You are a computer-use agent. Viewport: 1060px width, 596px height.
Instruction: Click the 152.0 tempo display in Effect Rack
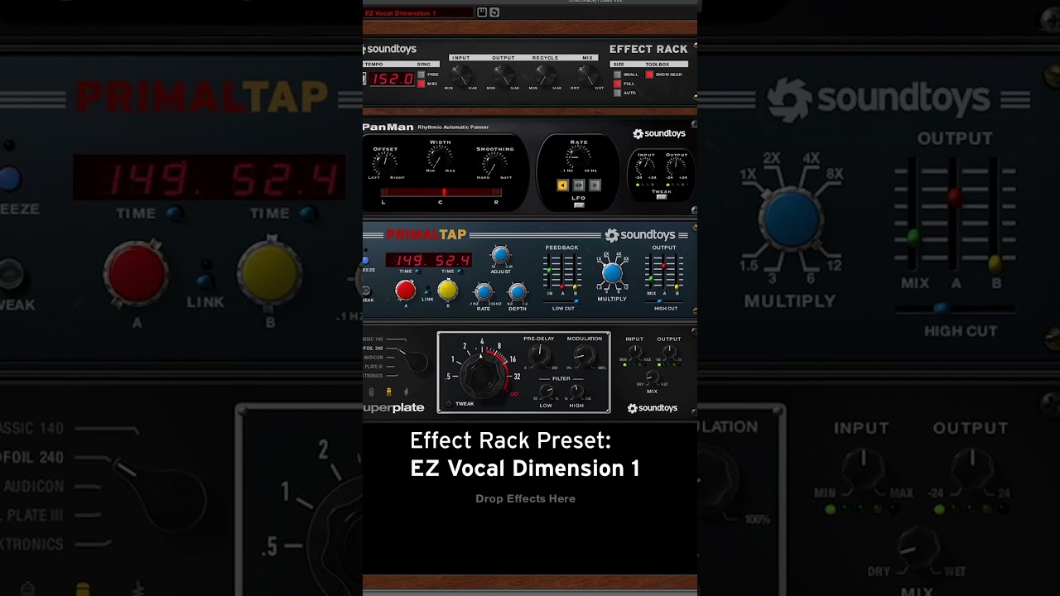pos(391,79)
